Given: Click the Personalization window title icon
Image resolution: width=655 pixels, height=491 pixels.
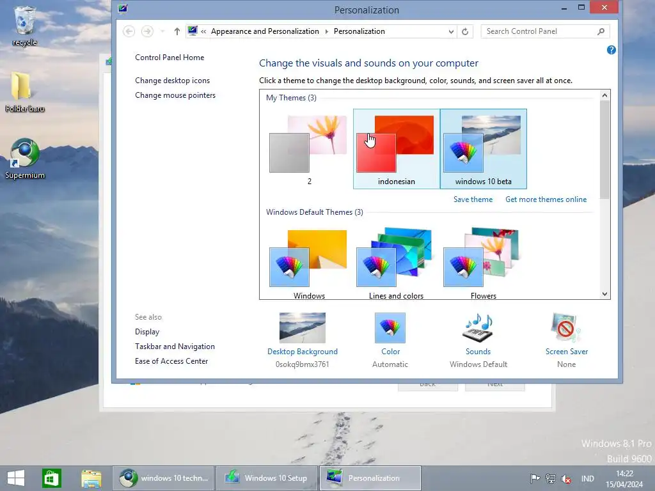Looking at the screenshot, I should [122, 8].
